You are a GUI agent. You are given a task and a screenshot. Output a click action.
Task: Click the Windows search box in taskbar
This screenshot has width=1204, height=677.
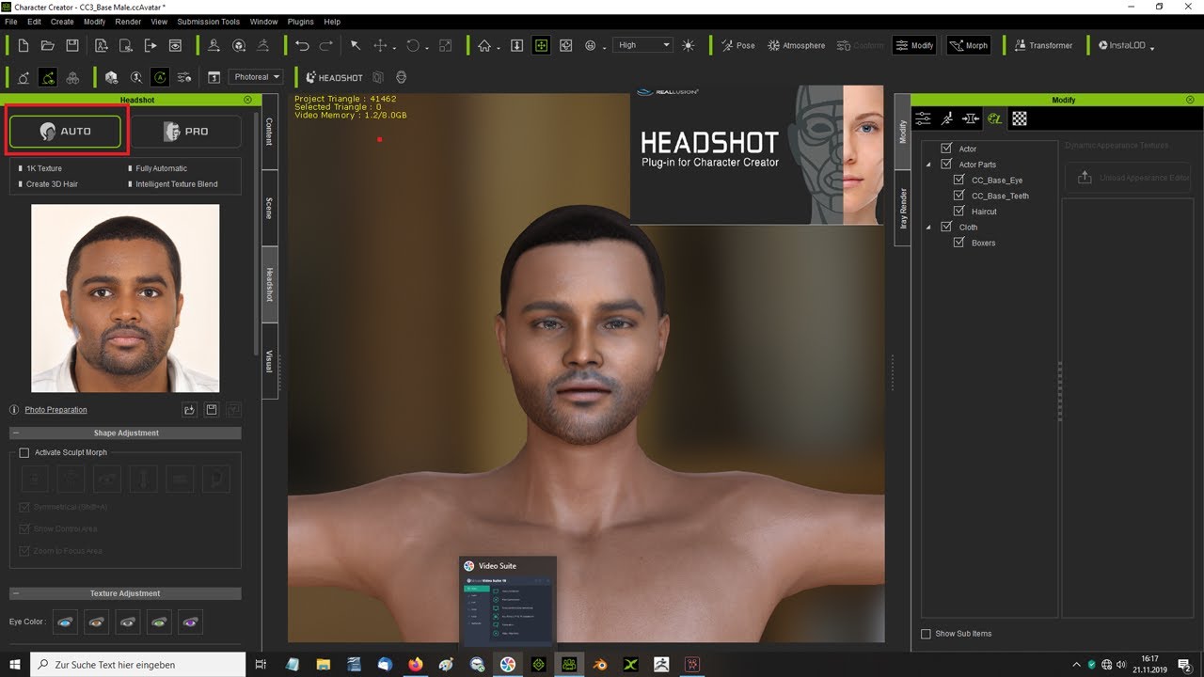(x=139, y=665)
